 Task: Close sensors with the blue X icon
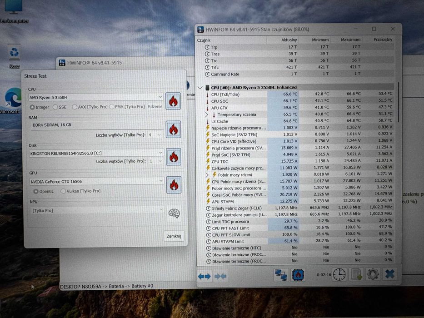389,274
